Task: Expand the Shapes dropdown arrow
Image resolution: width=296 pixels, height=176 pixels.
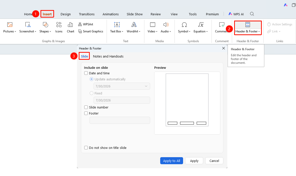Action: click(50, 31)
